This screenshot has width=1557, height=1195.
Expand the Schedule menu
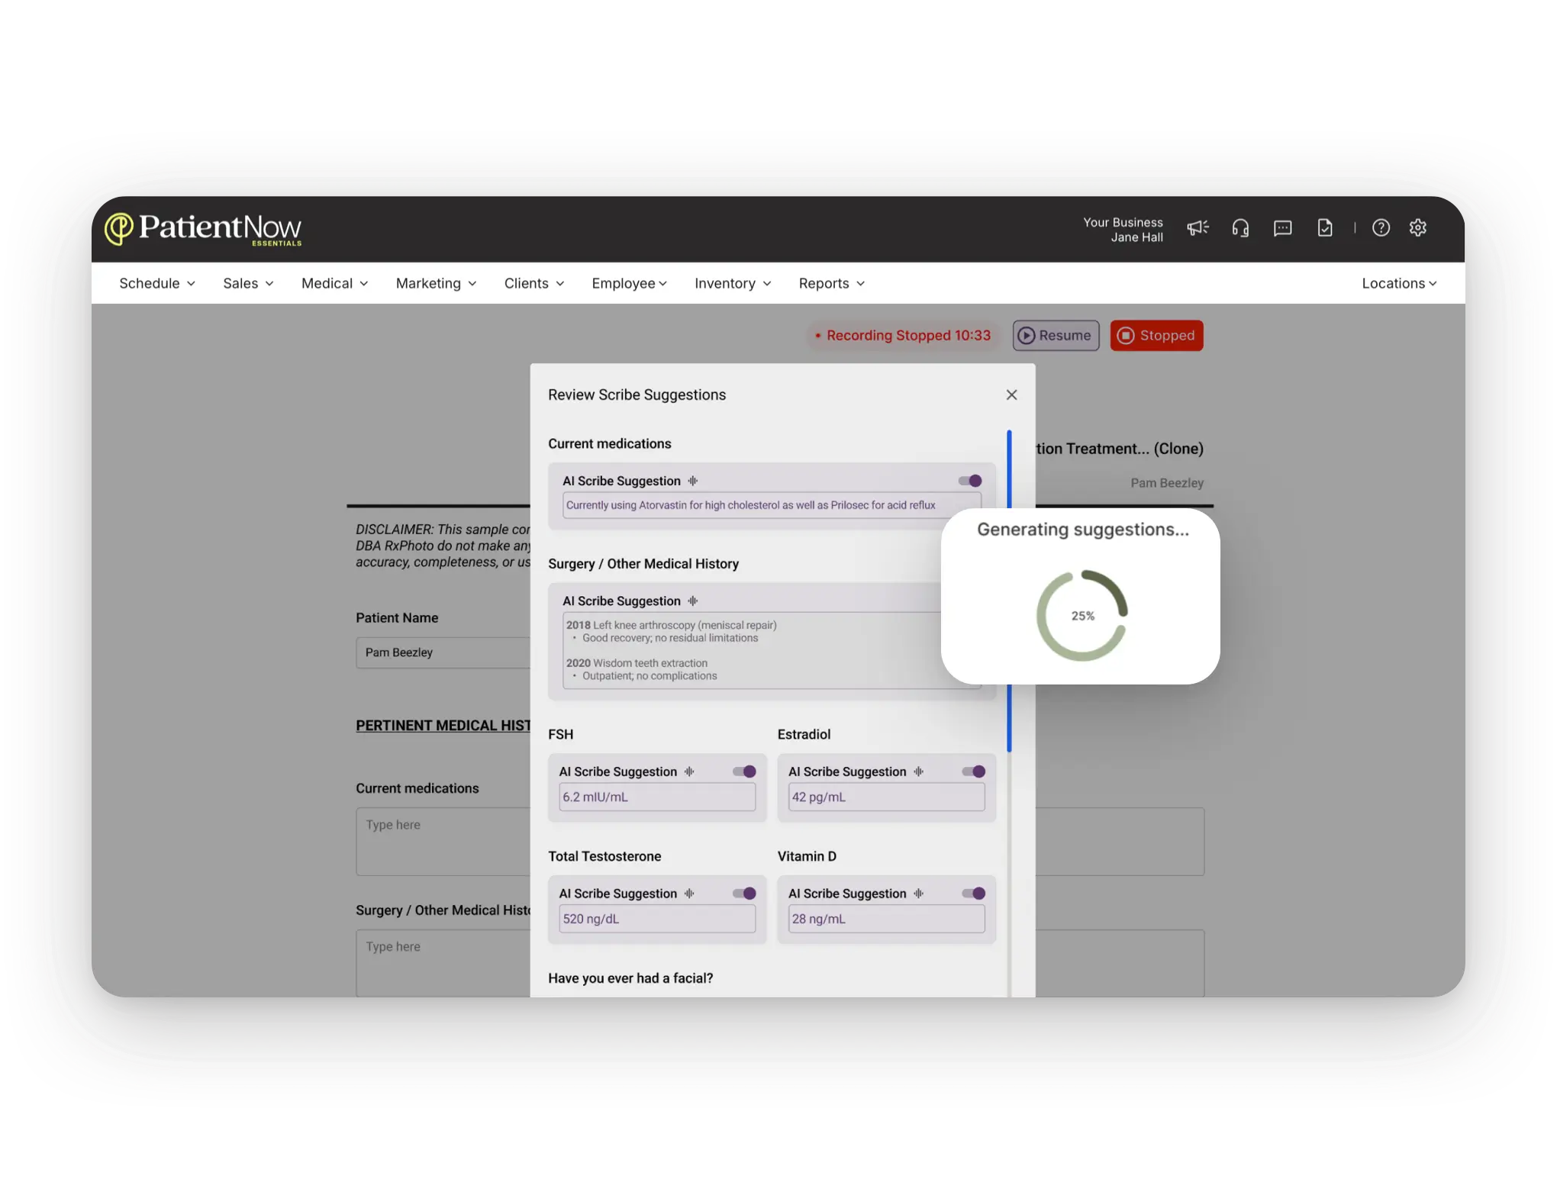tap(157, 283)
